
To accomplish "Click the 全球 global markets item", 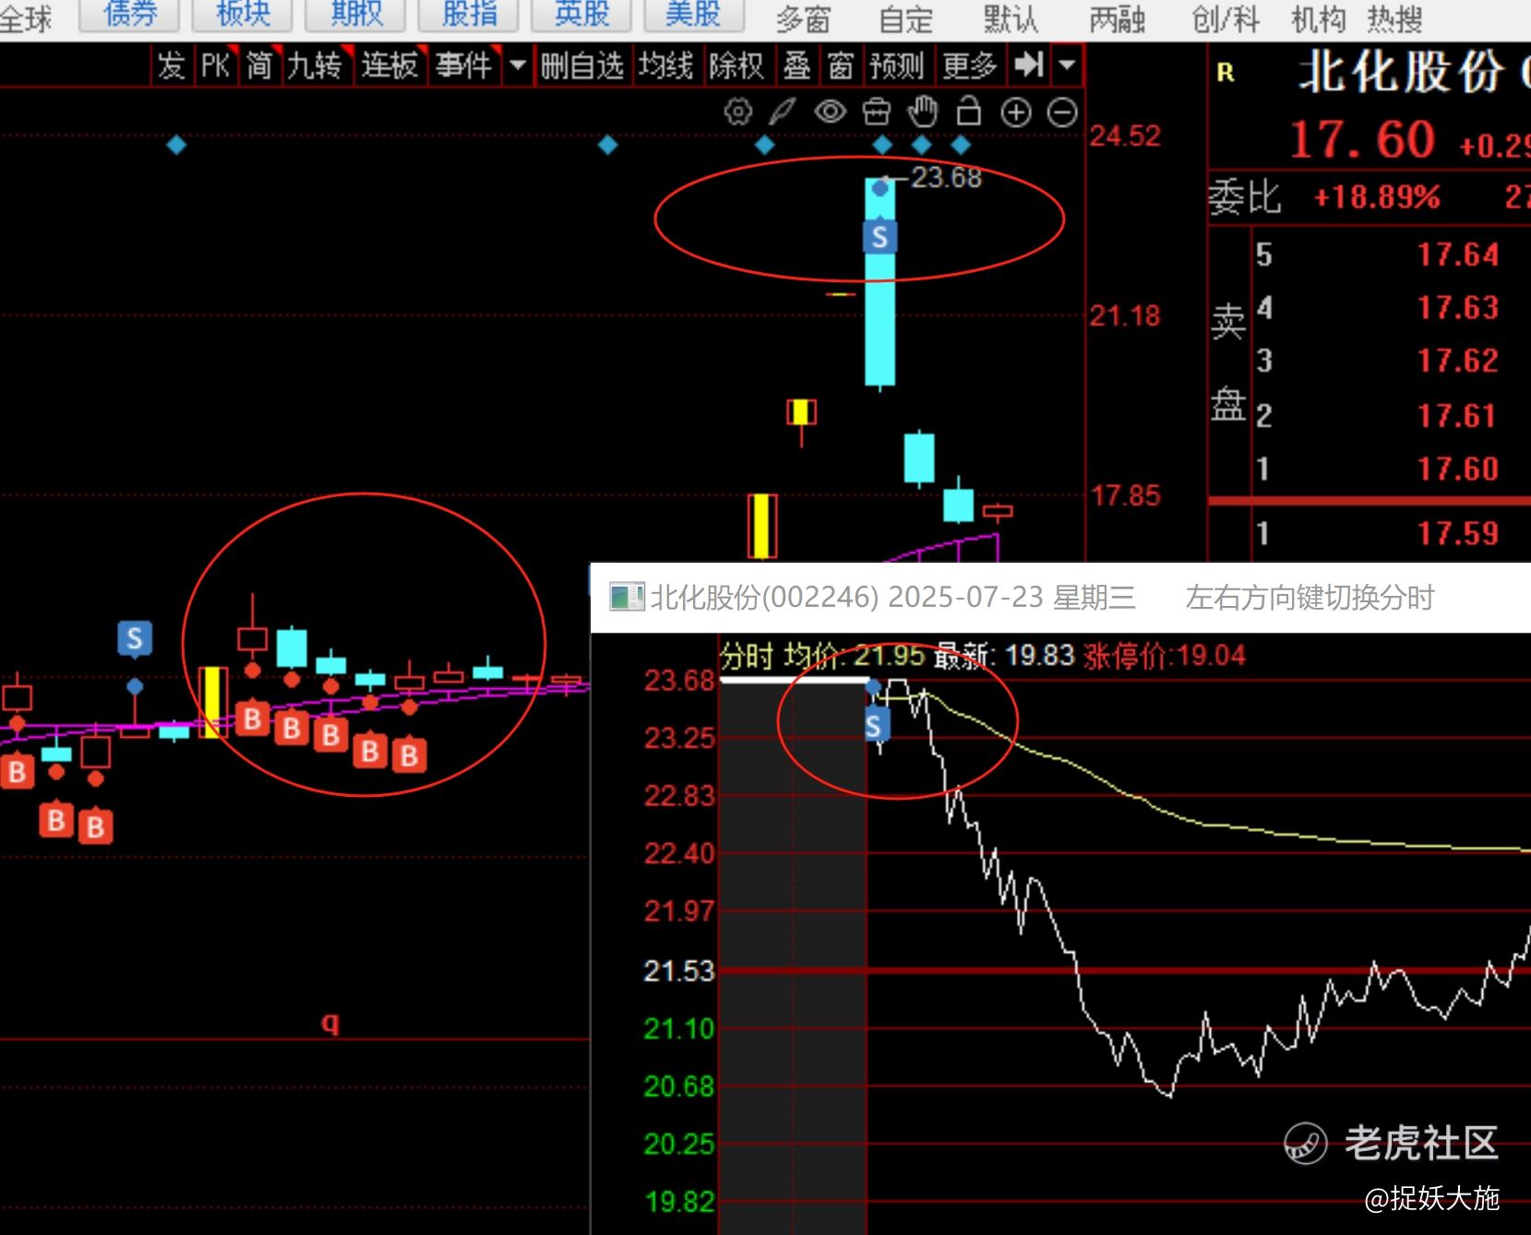I will click(x=26, y=18).
